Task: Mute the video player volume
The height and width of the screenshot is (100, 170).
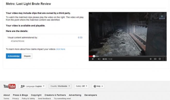Action: coord(99,59)
